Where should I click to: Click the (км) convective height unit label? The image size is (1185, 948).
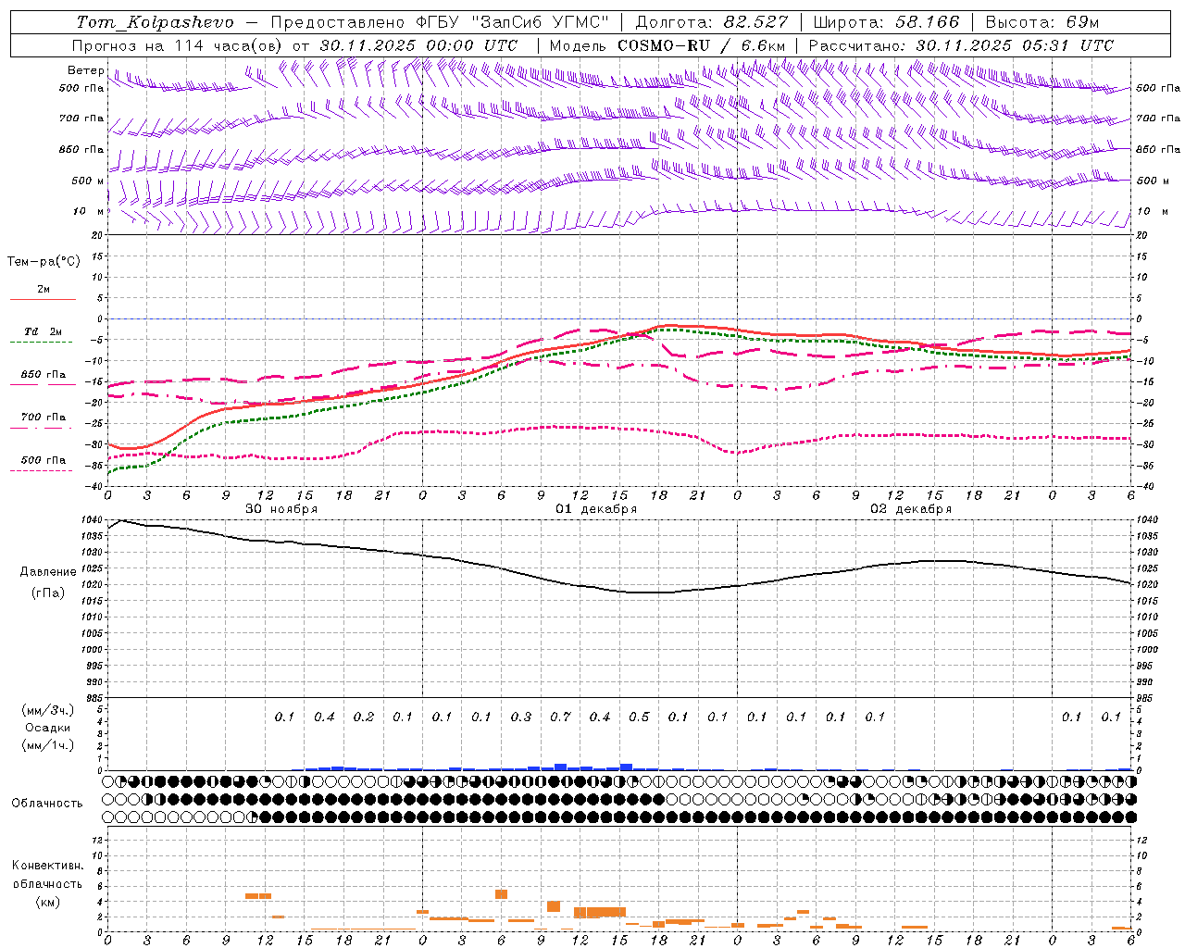coord(47,903)
